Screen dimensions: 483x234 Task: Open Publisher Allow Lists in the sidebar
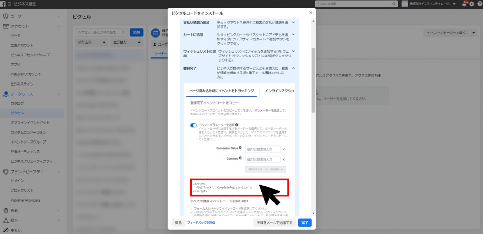pyautogui.click(x=25, y=200)
